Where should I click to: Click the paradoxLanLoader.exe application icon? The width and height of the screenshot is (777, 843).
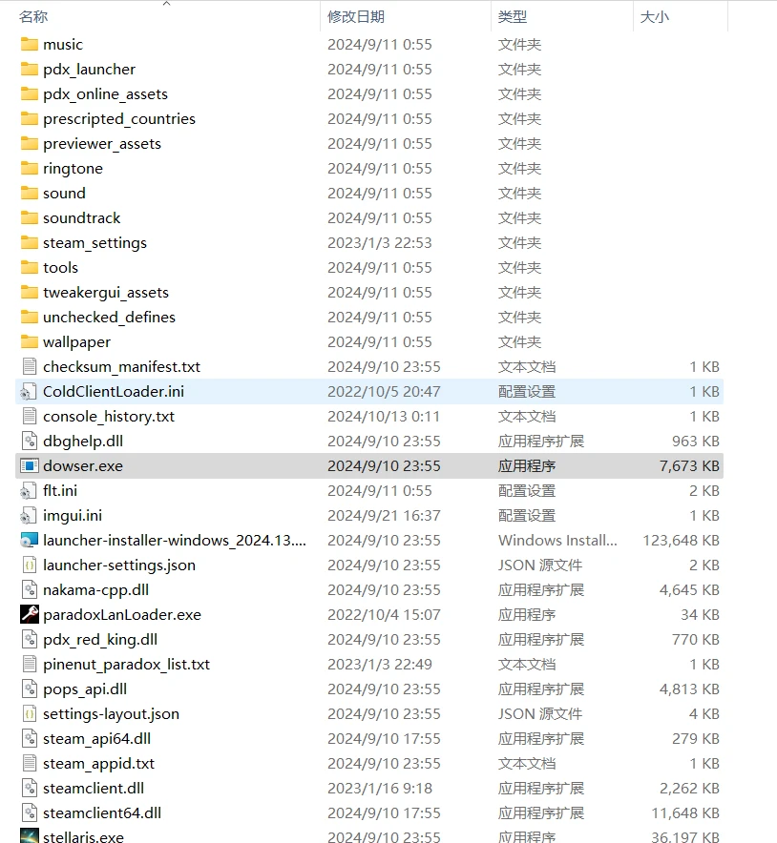(30, 614)
